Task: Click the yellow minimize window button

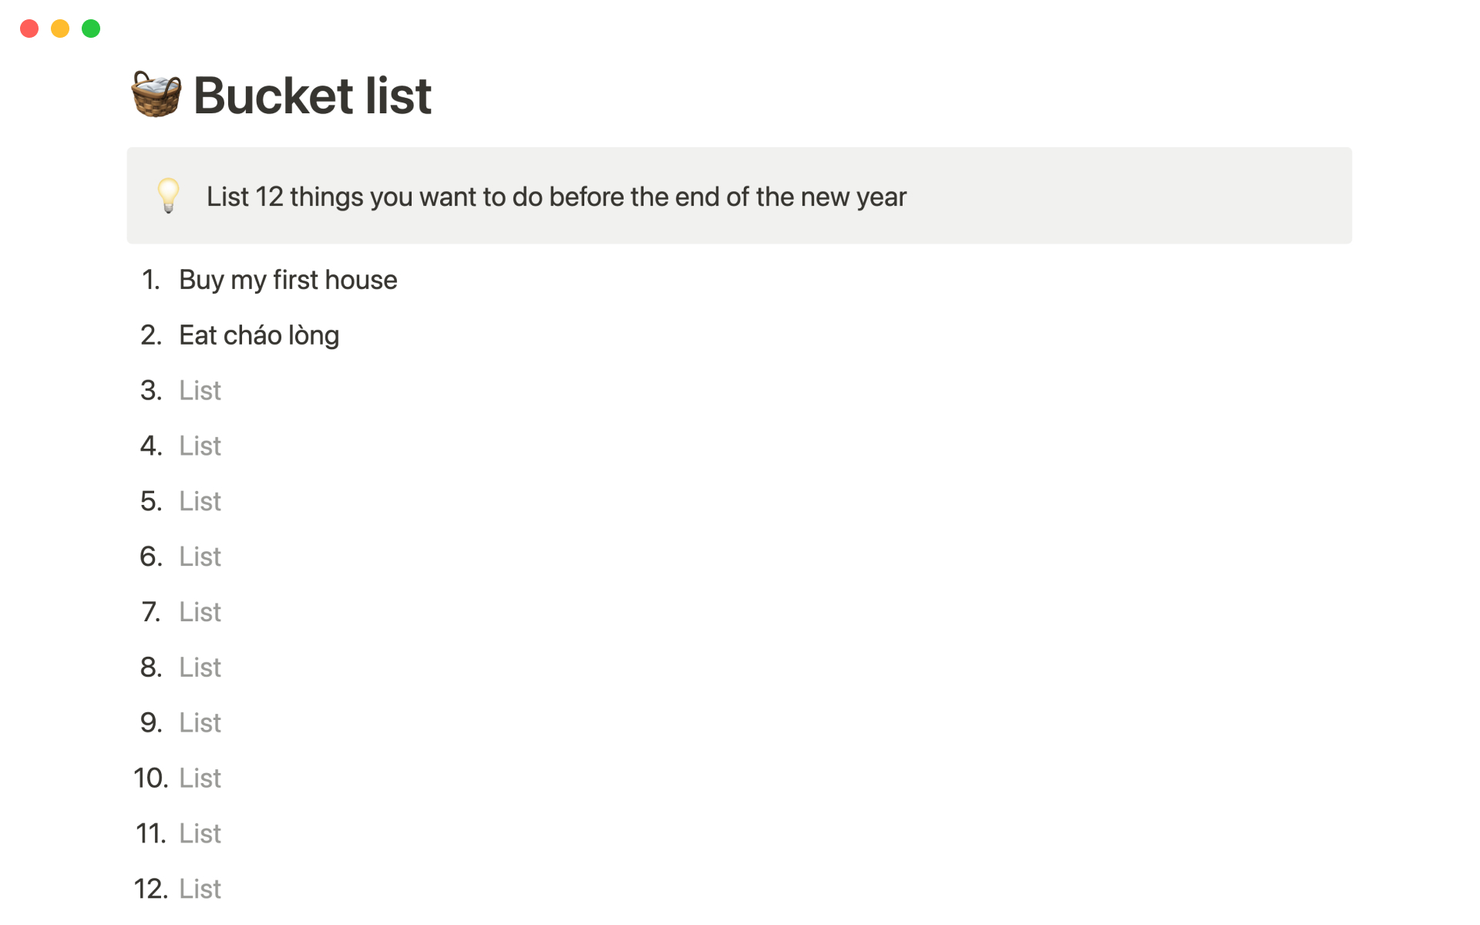Action: pos(60,29)
